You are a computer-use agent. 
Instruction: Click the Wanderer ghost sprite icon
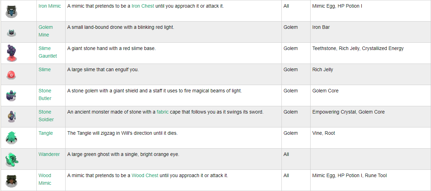pos(11,159)
